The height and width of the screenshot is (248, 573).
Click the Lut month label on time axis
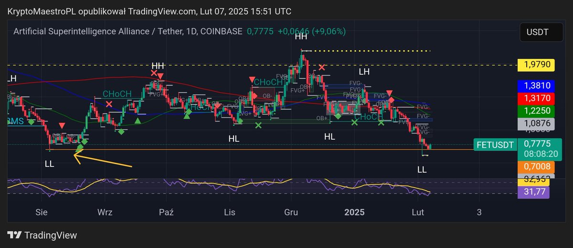tap(419, 212)
